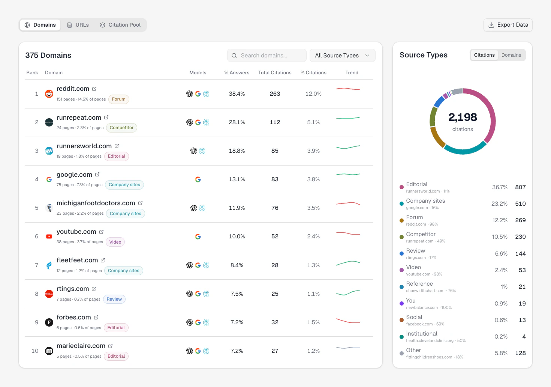Viewport: 551px width, 387px height.
Task: Open external link icon next to forbes.com
Action: tap(96, 318)
